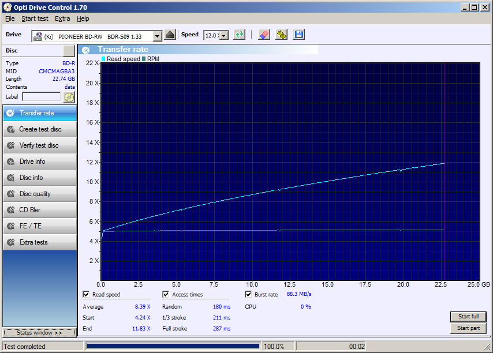Eject the disc with the eject icon
This screenshot has width=493, height=353.
click(170, 35)
